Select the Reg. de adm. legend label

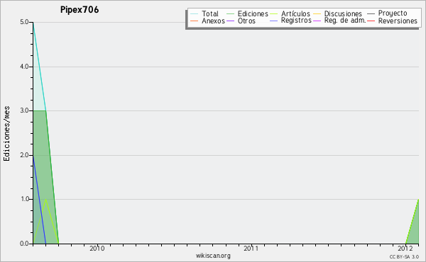(x=345, y=21)
